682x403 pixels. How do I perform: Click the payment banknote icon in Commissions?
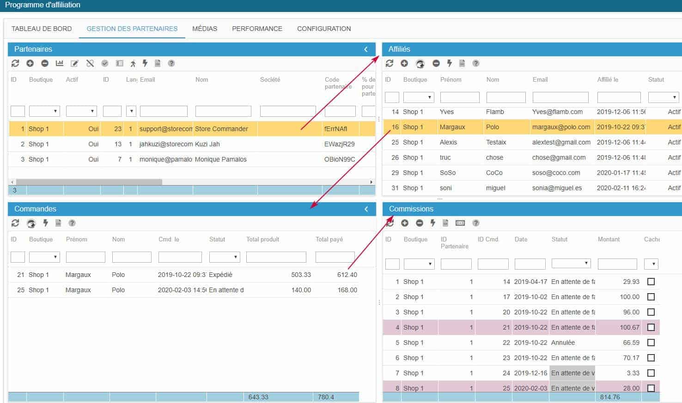[460, 223]
